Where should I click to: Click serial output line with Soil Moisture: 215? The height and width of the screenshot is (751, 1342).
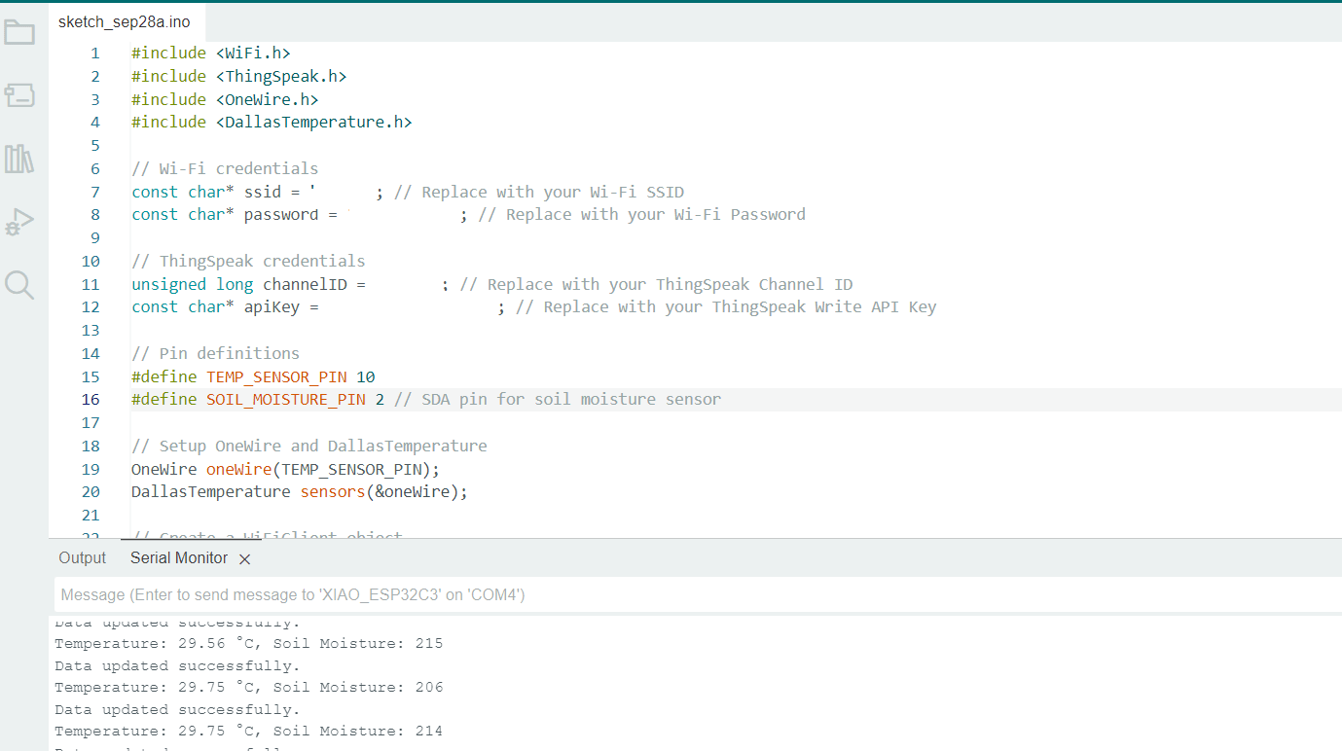[x=249, y=644]
